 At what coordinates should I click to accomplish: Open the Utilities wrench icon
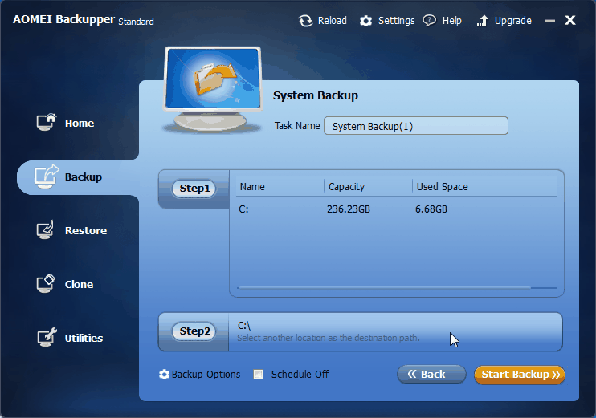47,337
